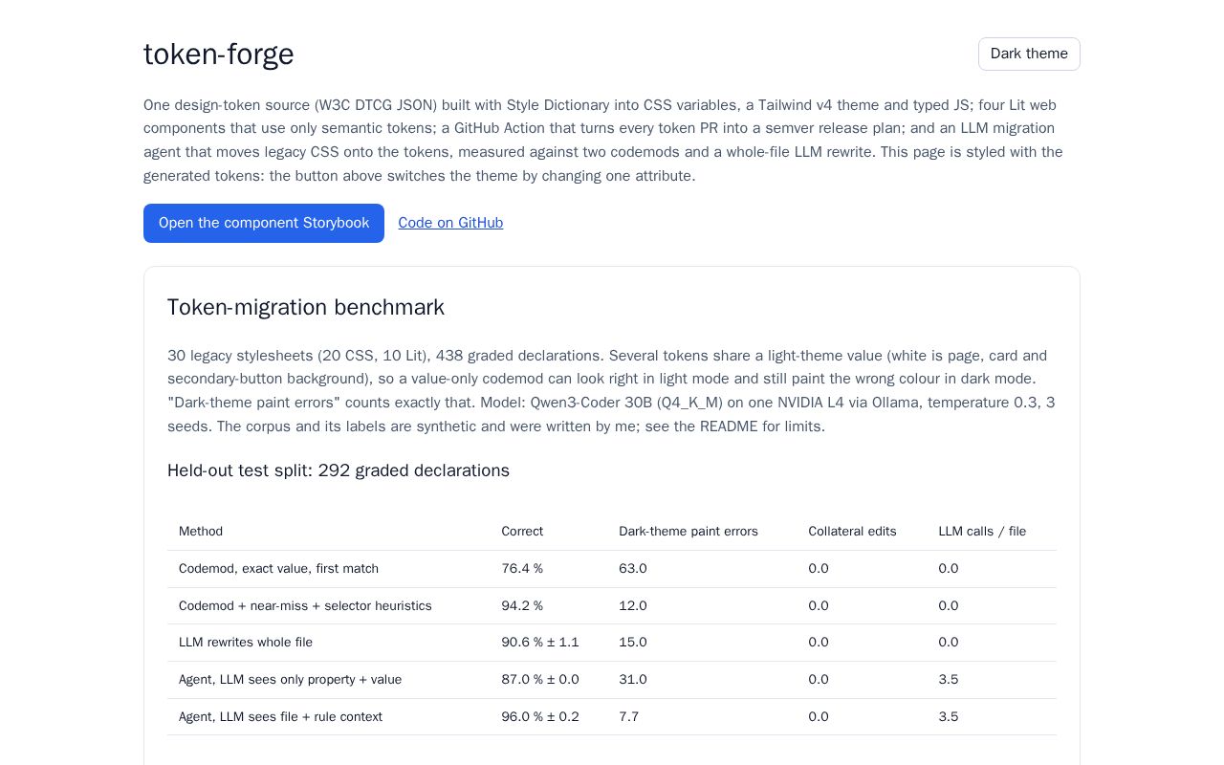Viewport: 1224px width, 765px height.
Task: Click the LLM calls / file header
Action: click(982, 531)
